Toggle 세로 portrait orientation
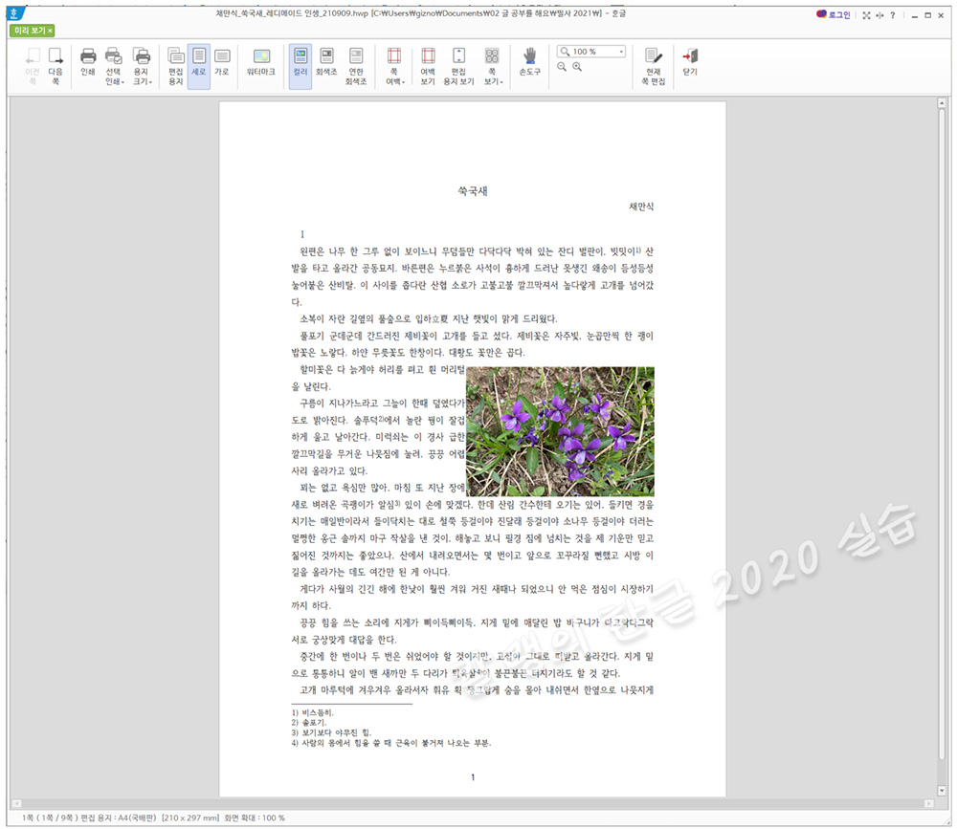Image resolution: width=957 pixels, height=829 pixels. click(199, 66)
